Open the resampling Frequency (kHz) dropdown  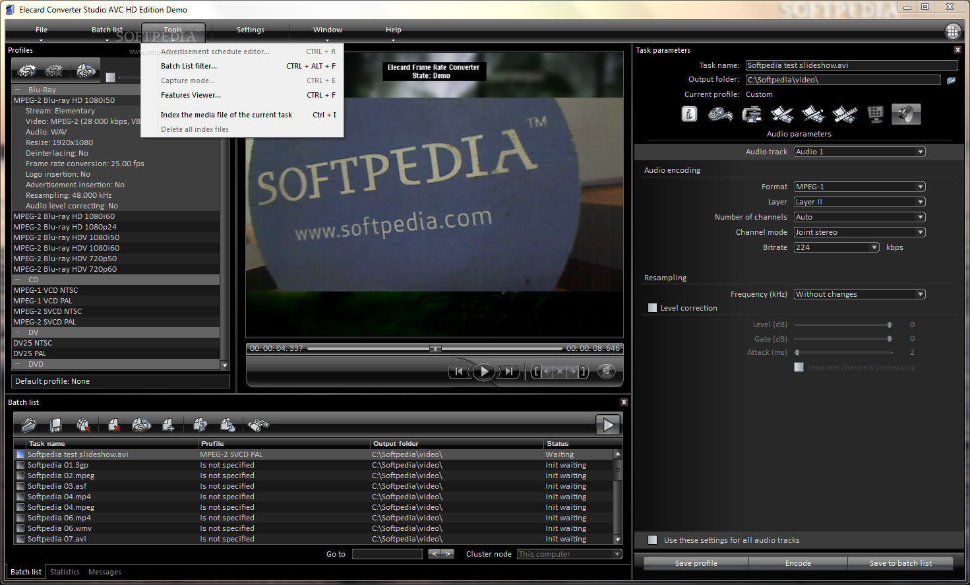point(859,294)
